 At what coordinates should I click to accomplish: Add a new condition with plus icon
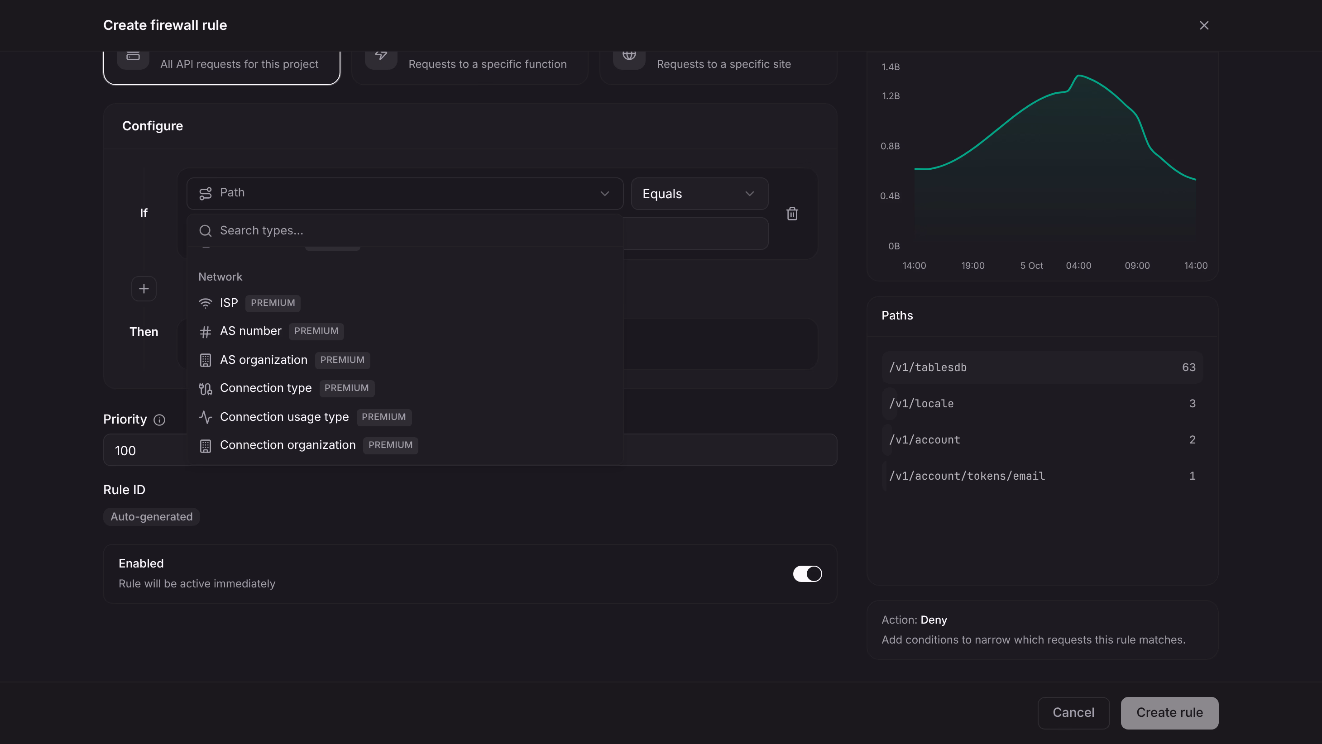tap(144, 289)
